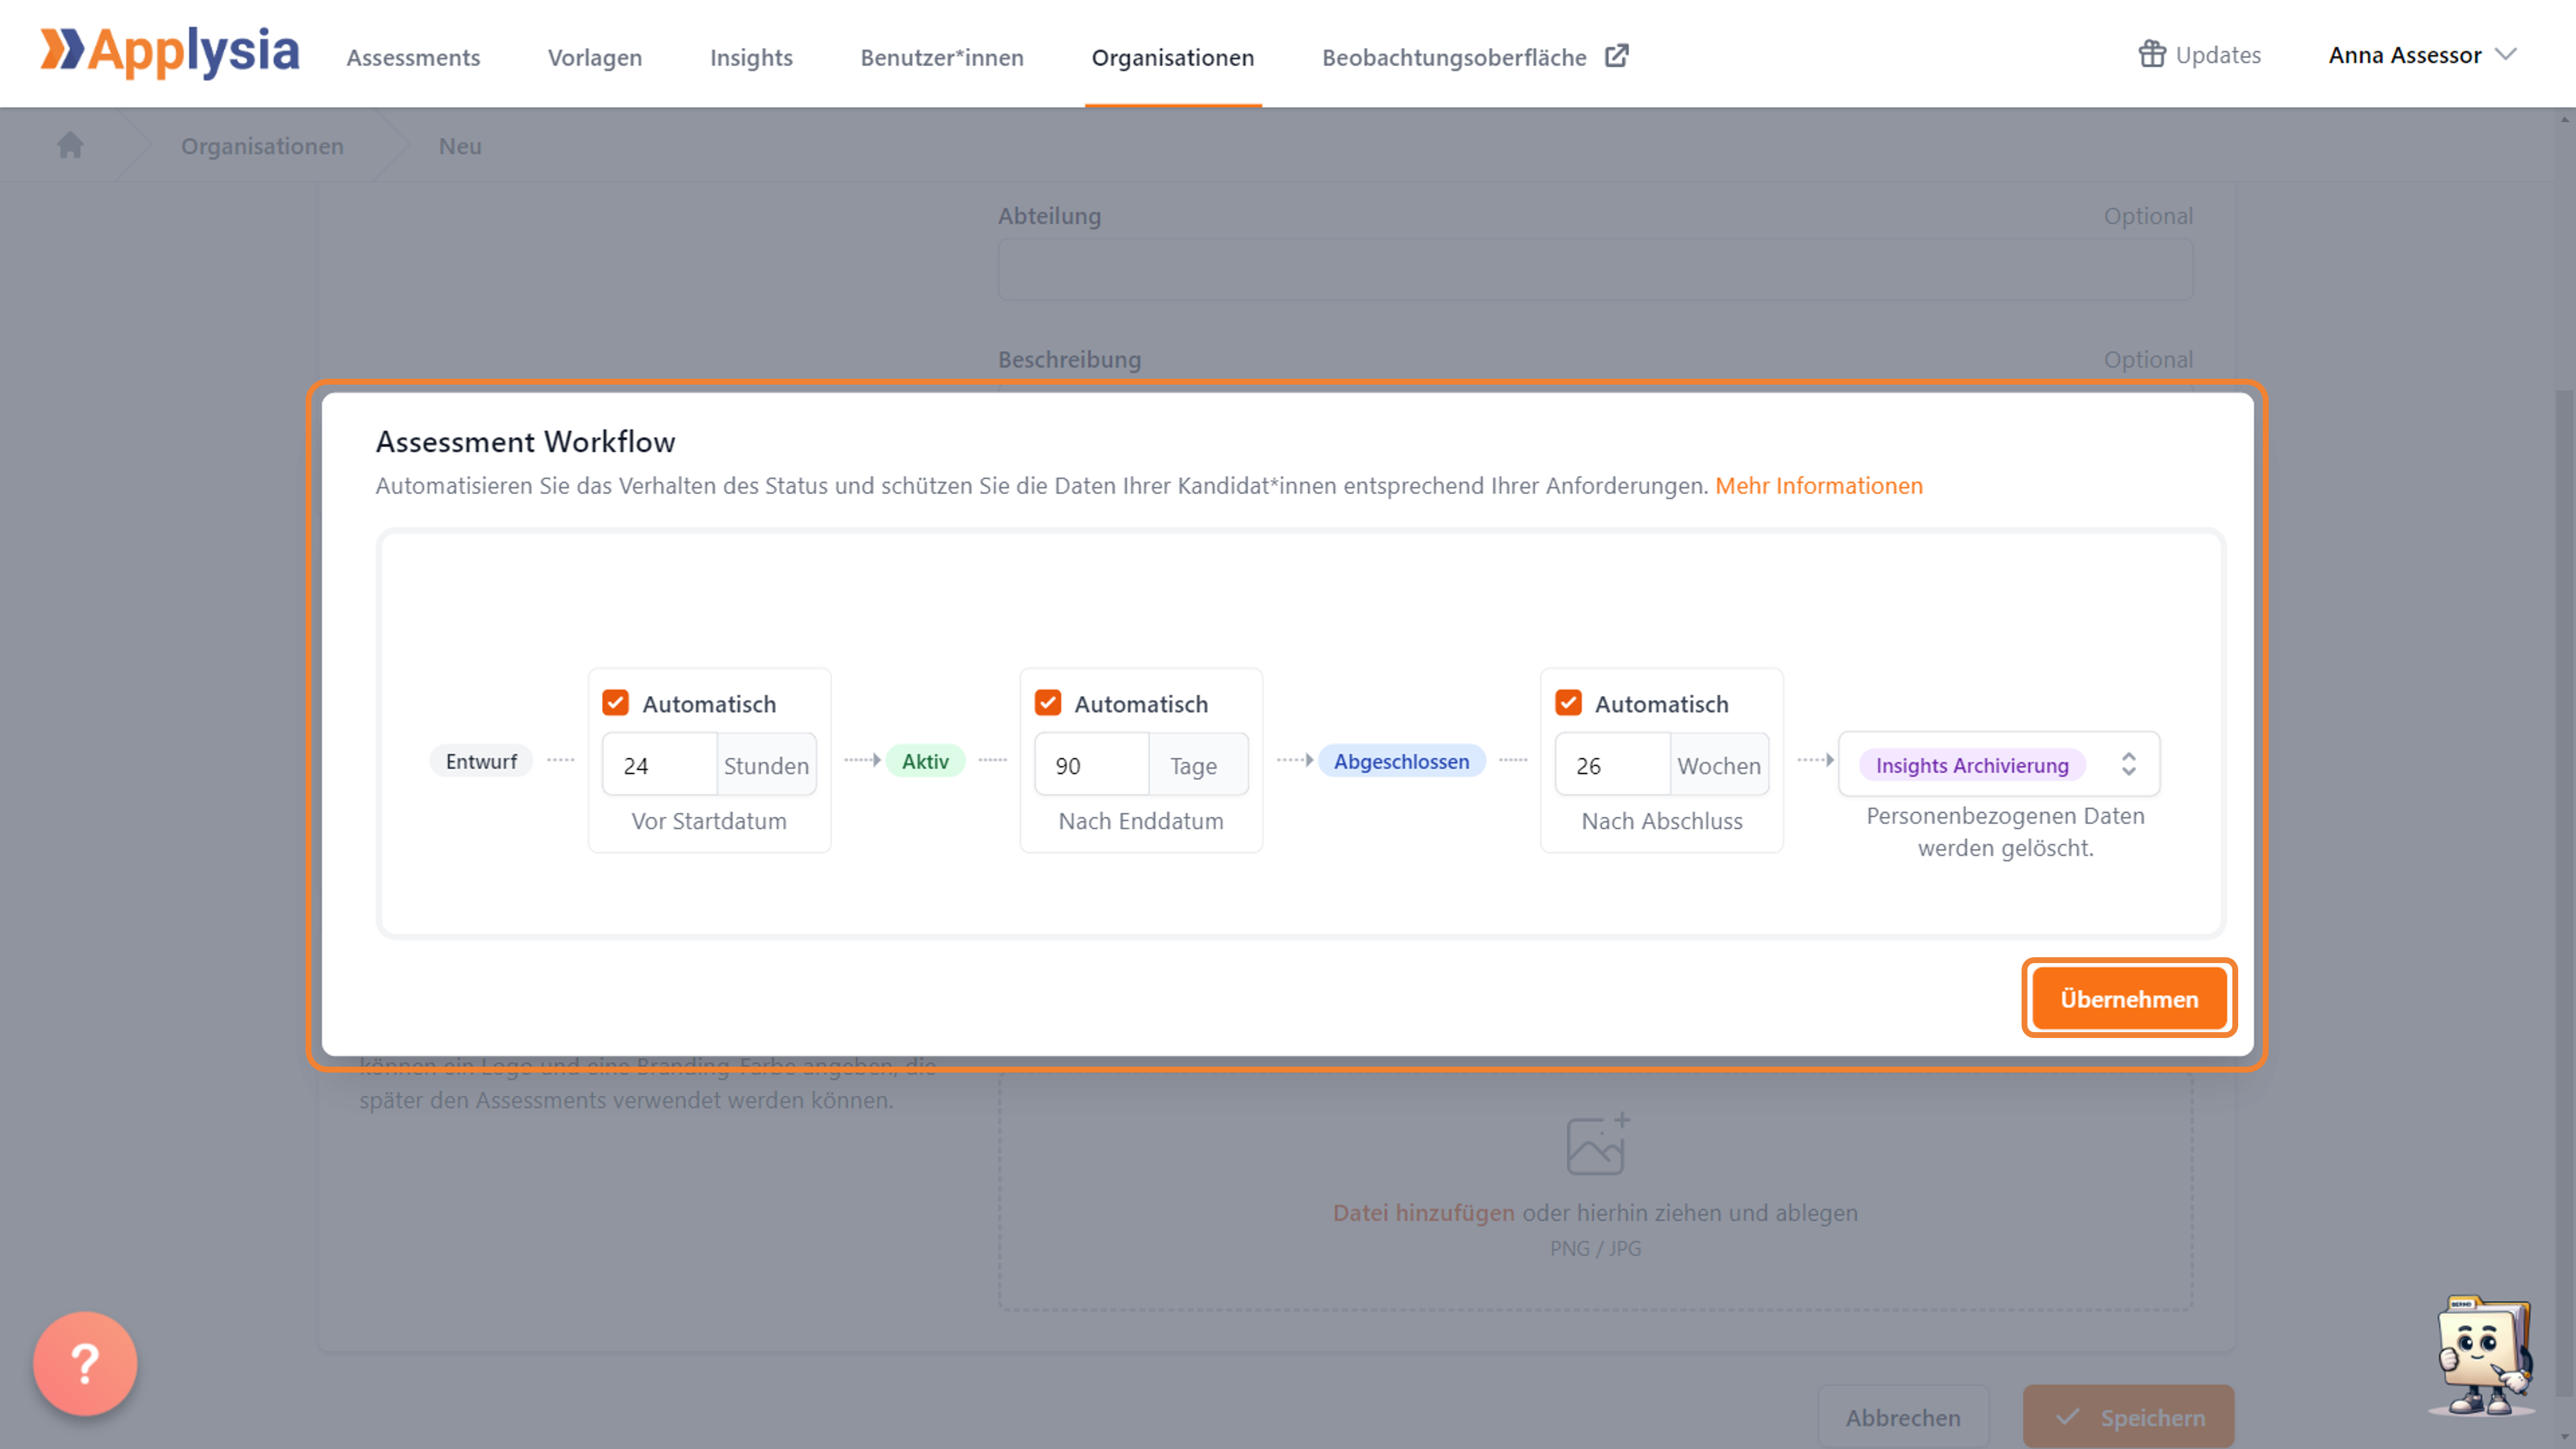Open the help question mark button

point(85,1363)
